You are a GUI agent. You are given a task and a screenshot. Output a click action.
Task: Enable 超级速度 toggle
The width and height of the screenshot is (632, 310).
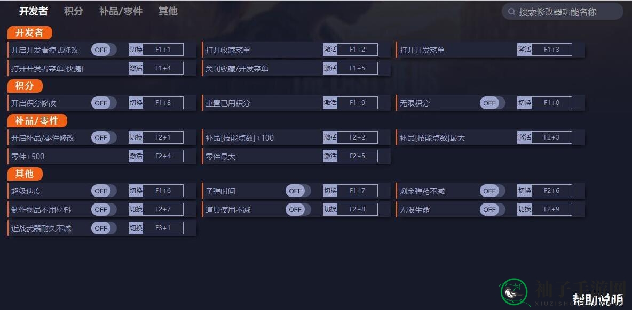pos(104,191)
